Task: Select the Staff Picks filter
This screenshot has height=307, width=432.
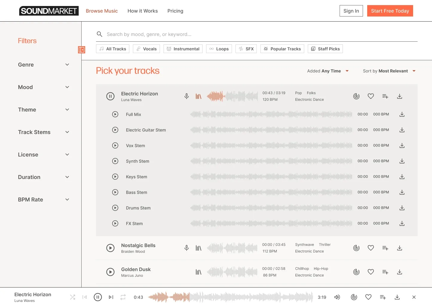Action: coord(325,49)
